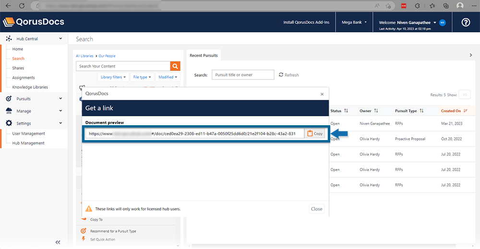This screenshot has width=480, height=249.
Task: Click the Refresh pursuits button
Action: (x=288, y=75)
